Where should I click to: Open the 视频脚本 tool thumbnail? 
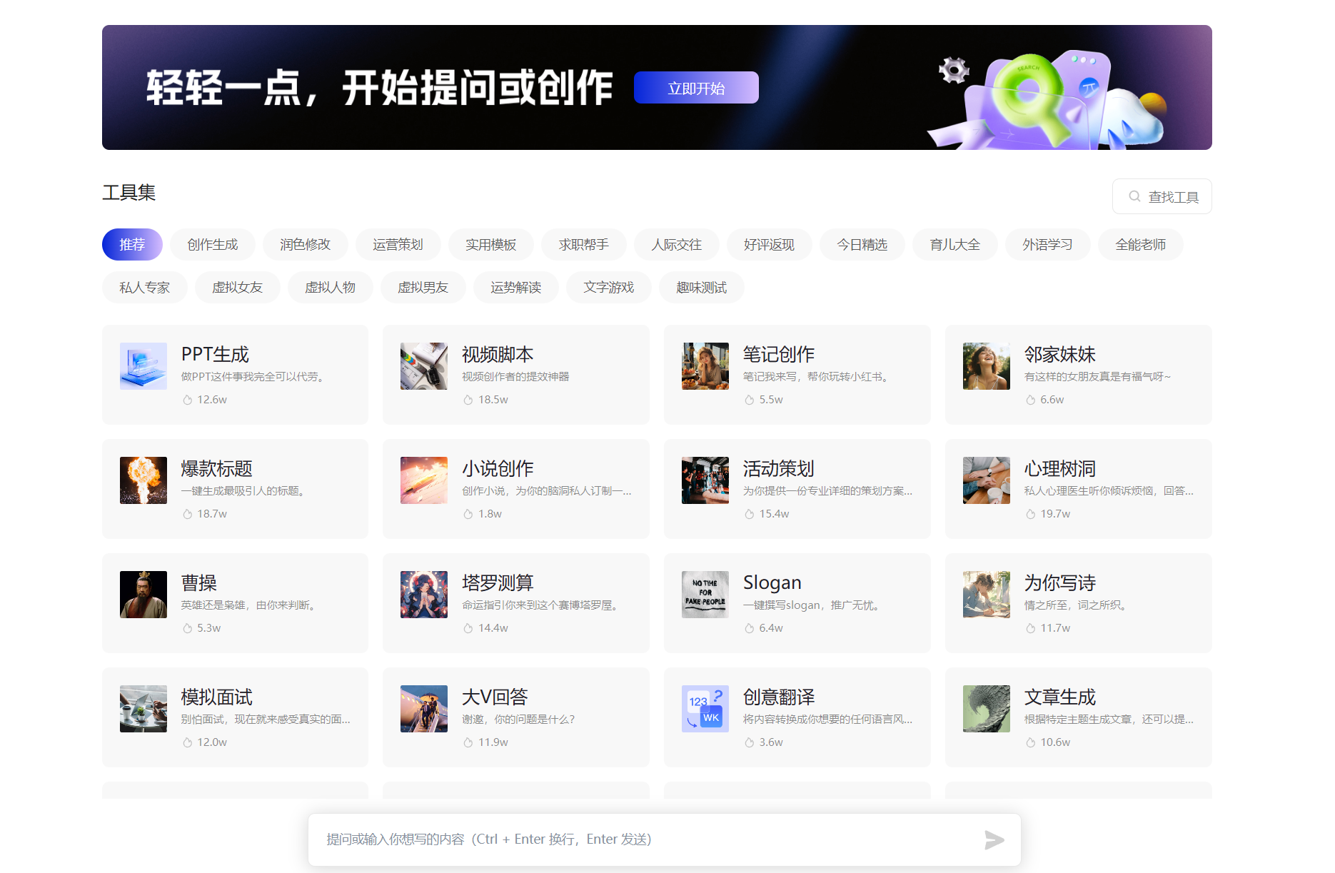424,366
